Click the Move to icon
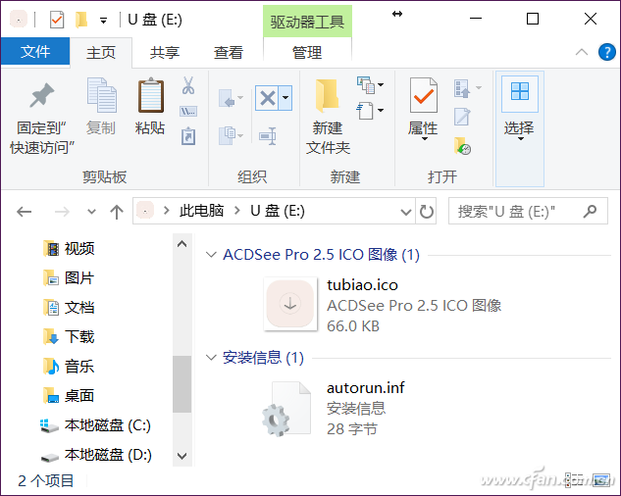Screen dimensions: 621x496 (x=227, y=98)
